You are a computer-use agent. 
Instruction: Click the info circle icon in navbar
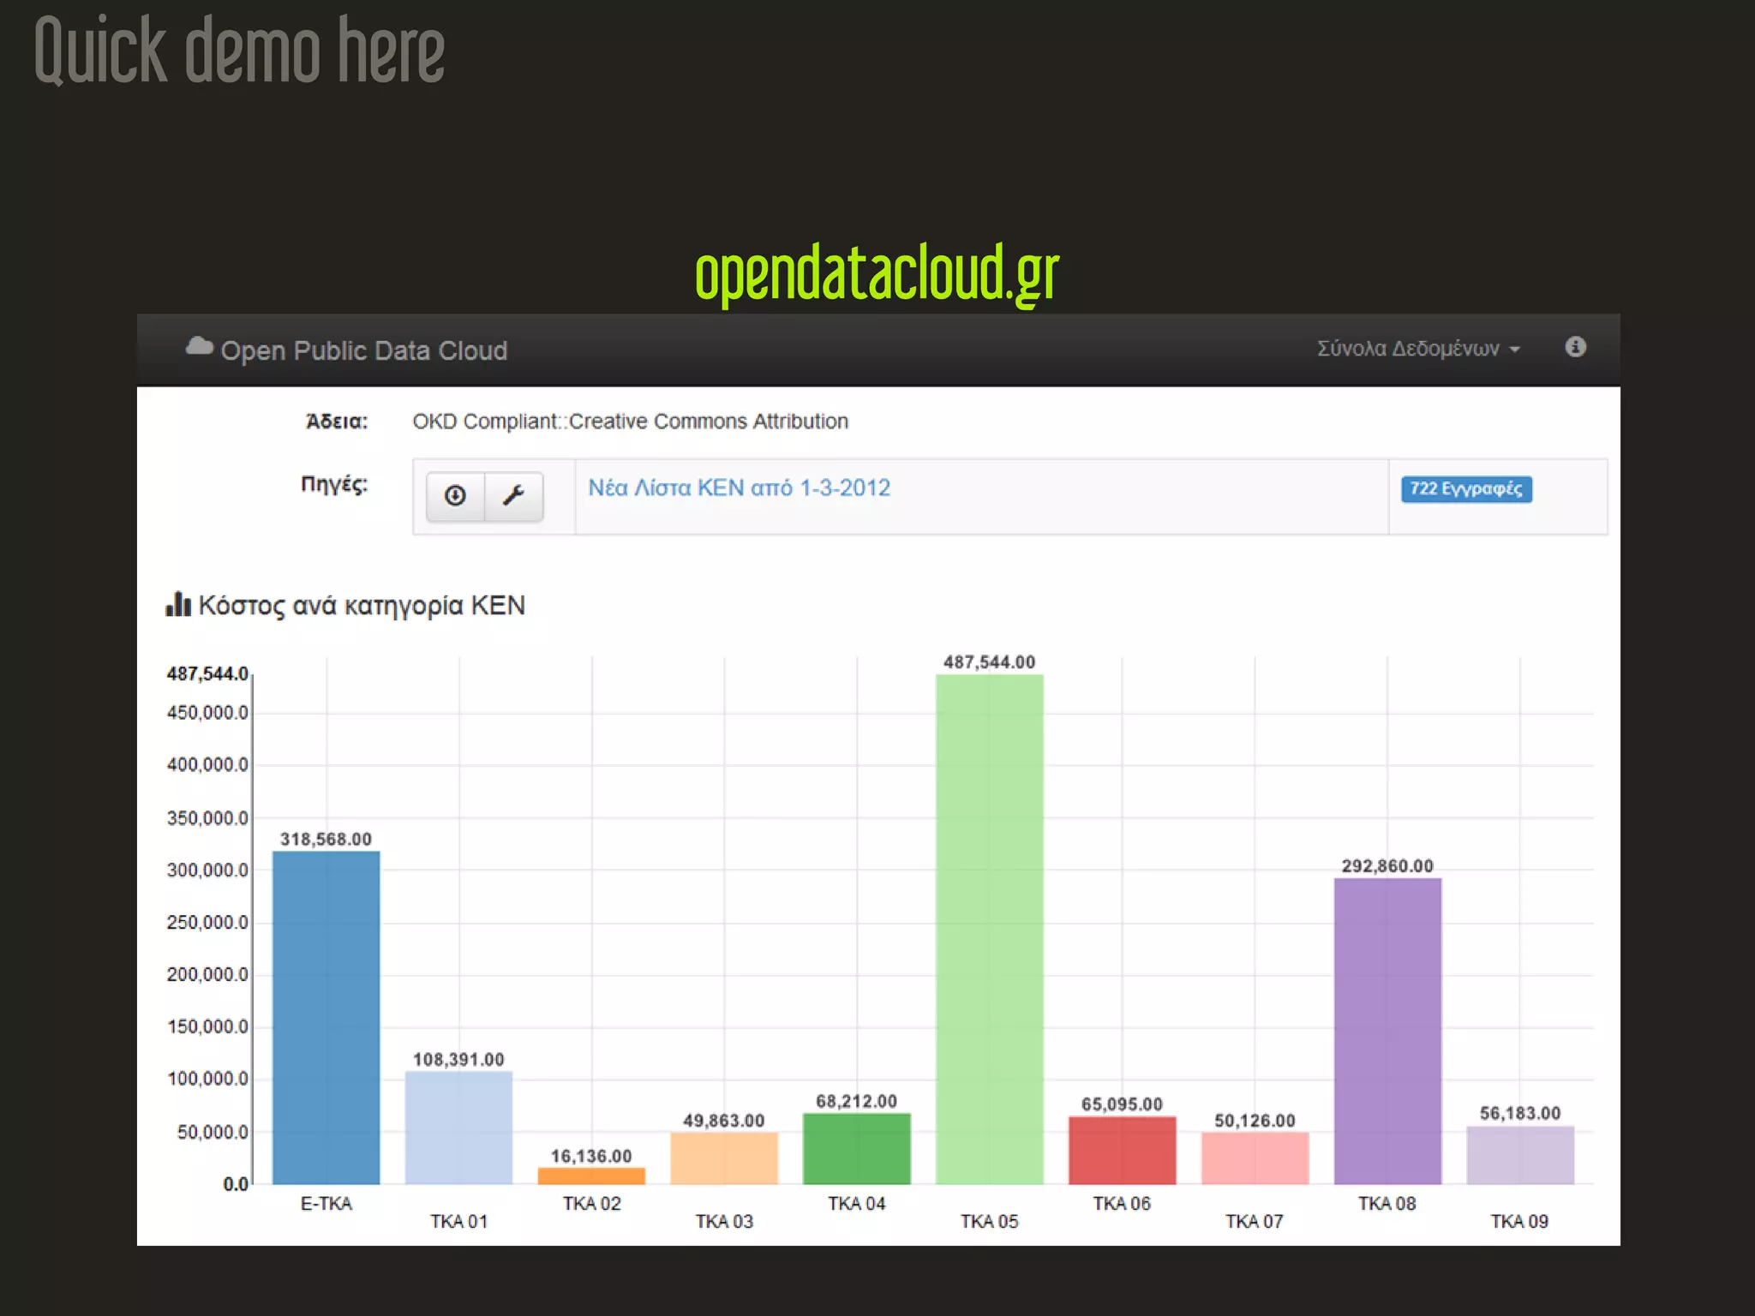[x=1575, y=347]
